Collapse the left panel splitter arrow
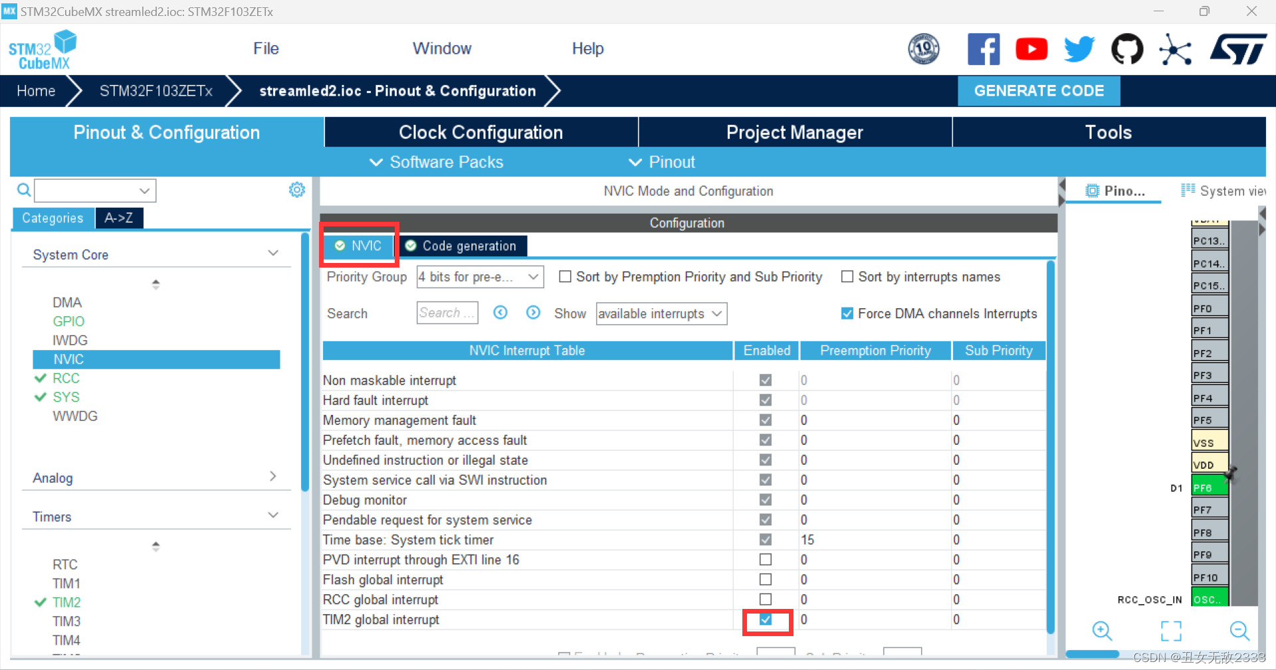The width and height of the screenshot is (1276, 670). (1061, 185)
